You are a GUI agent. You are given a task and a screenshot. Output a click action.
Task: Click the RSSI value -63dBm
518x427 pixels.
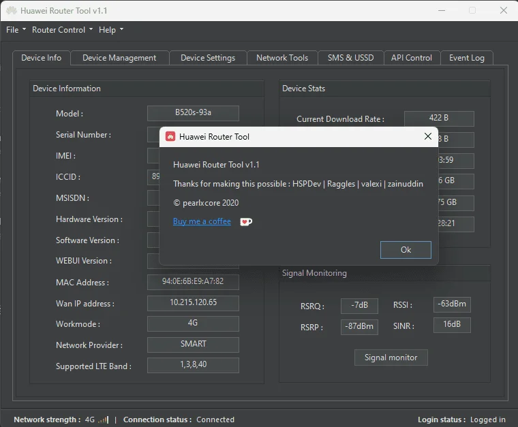(x=452, y=304)
